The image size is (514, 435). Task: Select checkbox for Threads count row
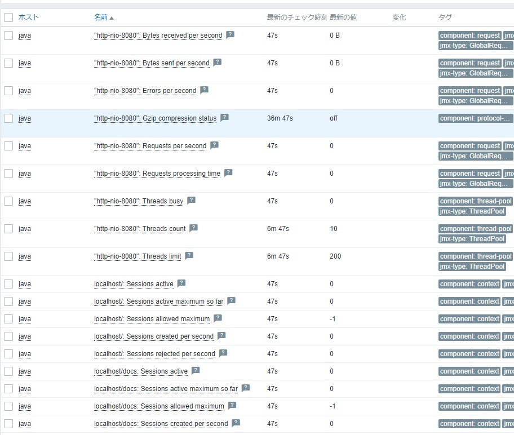click(x=8, y=229)
